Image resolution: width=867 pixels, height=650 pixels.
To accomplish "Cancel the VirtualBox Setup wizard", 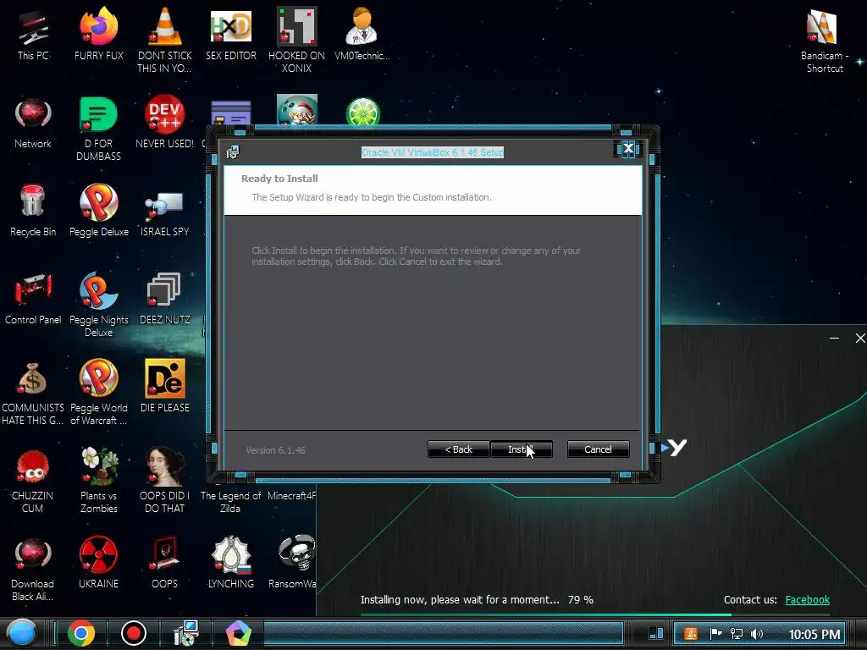I will 598,449.
